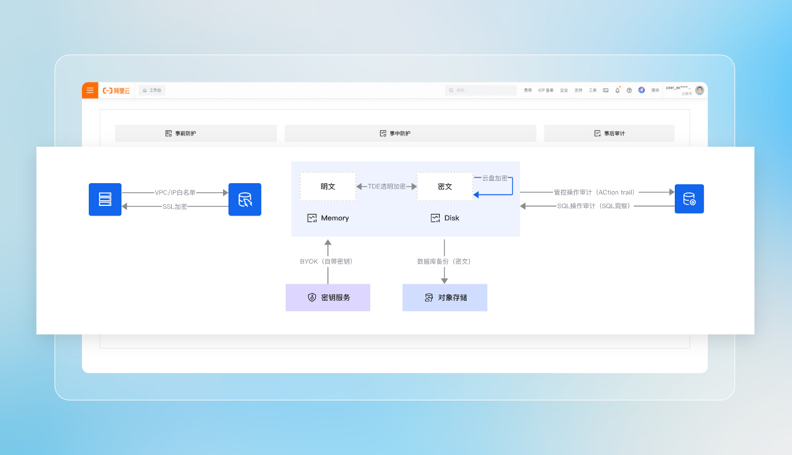Click the SSL加密 label

(x=175, y=206)
